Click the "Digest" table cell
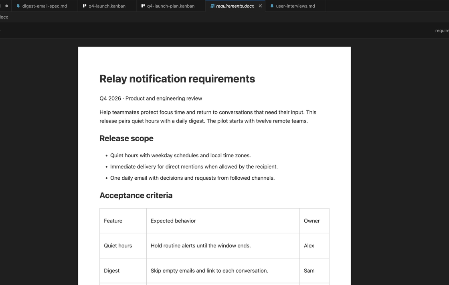This screenshot has width=449, height=285. (x=123, y=271)
